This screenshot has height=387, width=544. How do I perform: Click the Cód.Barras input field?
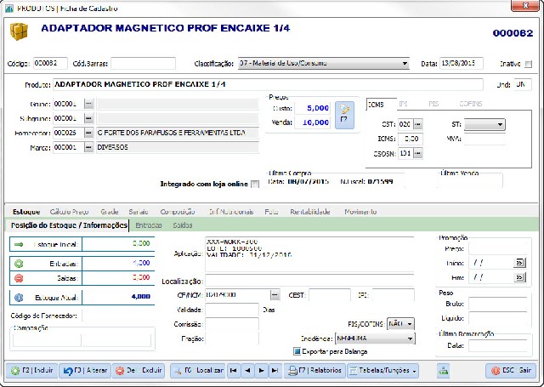144,64
